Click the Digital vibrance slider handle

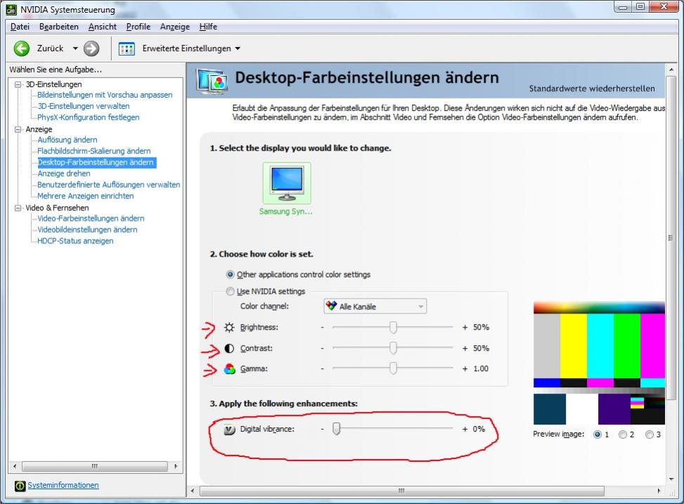[336, 429]
